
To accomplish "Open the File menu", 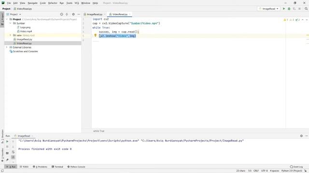I will 9,3.
